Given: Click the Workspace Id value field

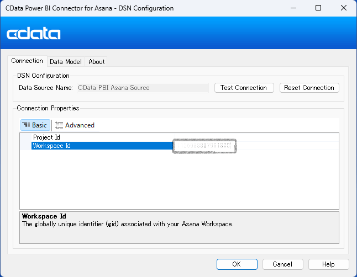Looking at the screenshot, I should (x=204, y=146).
